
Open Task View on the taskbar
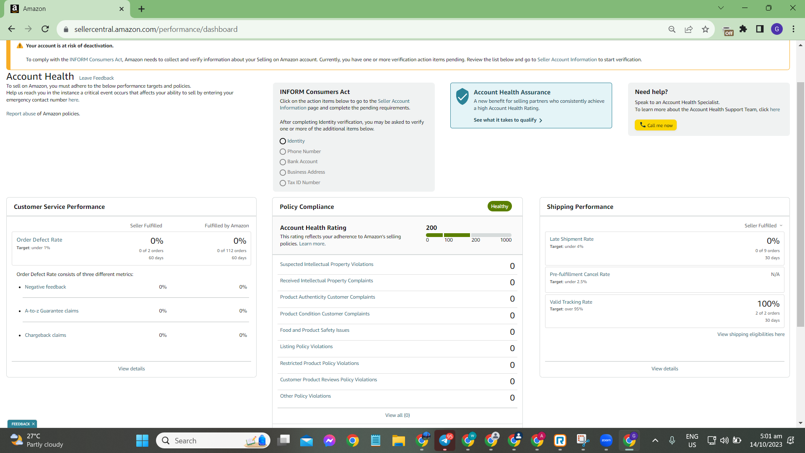pyautogui.click(x=284, y=440)
